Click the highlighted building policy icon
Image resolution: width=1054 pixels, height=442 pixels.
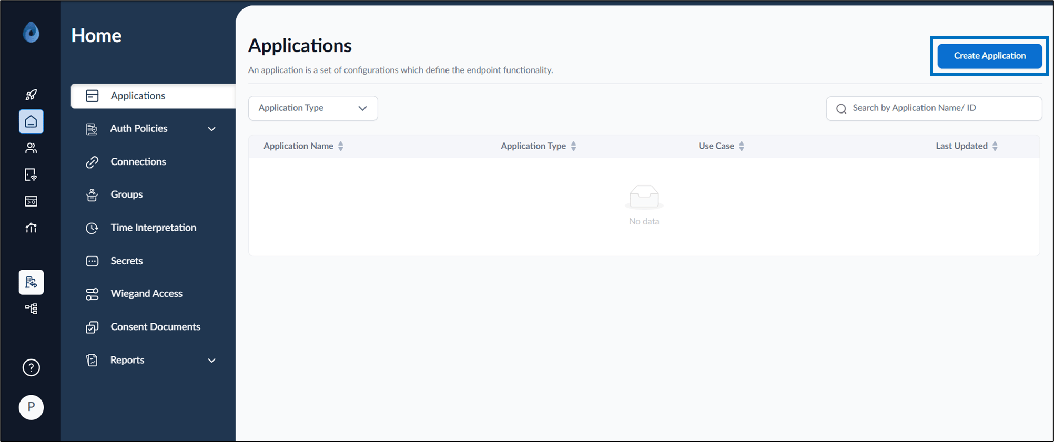[x=31, y=282]
